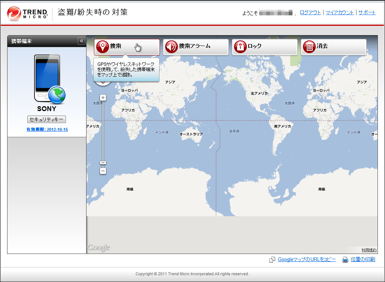Click the red map pin icon
Viewport: 385px width, 282px height.
click(x=102, y=47)
